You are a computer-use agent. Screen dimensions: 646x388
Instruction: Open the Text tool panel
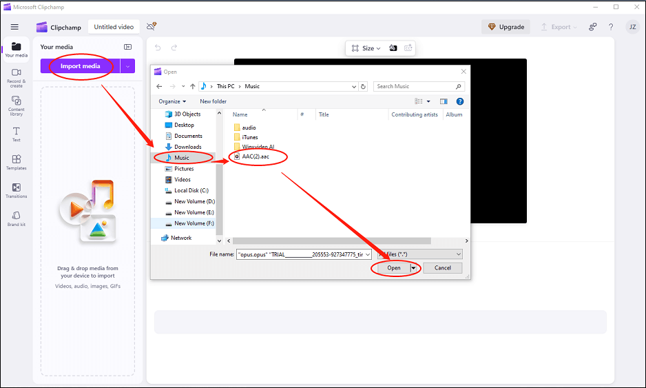(x=16, y=134)
